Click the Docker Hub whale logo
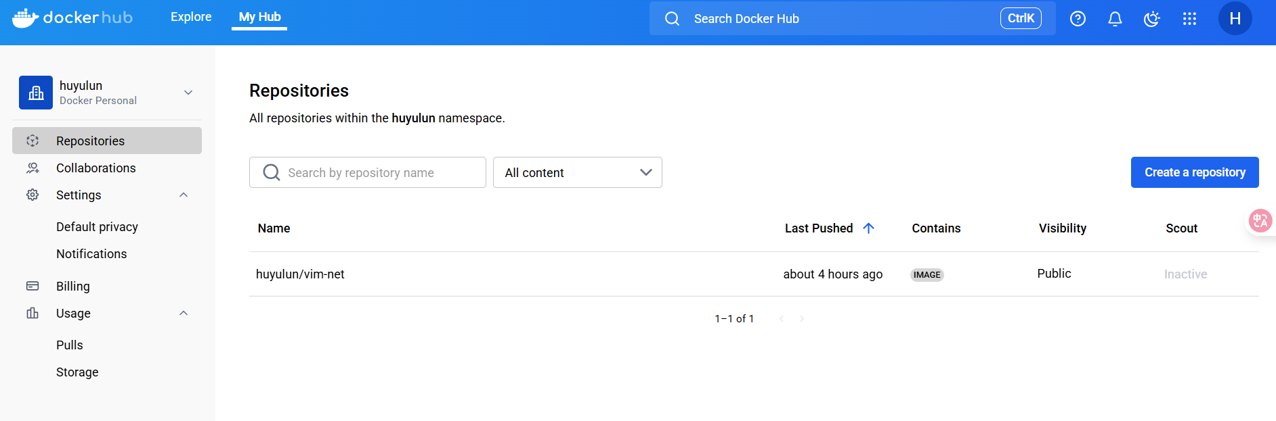The image size is (1276, 421). point(26,18)
